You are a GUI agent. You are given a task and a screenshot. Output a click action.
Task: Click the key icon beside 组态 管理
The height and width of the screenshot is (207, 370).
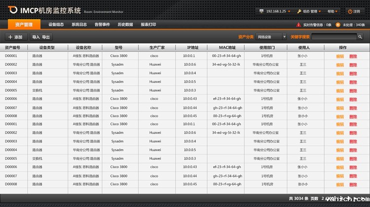tap(299, 11)
